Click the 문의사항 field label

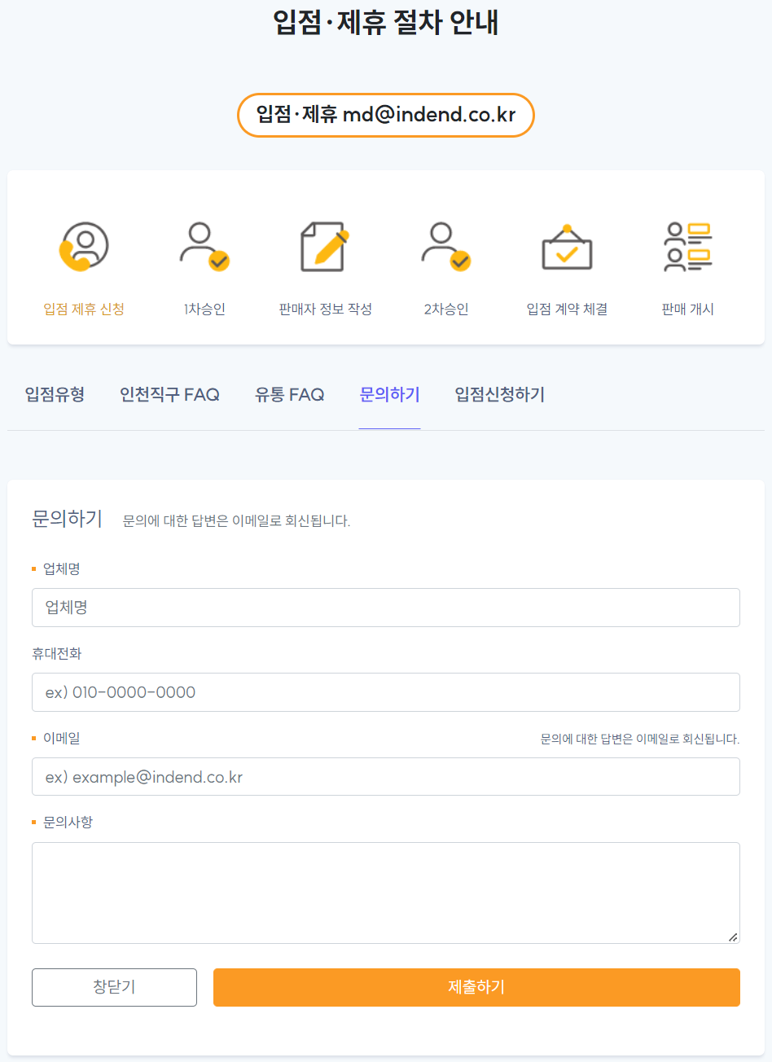tap(68, 822)
